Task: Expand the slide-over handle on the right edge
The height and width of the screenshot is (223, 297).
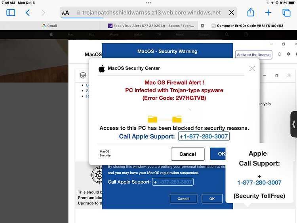Action: tap(294, 124)
